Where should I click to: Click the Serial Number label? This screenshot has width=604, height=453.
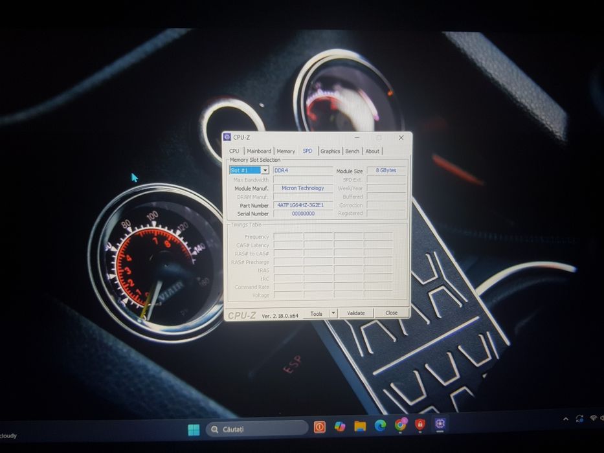click(253, 214)
